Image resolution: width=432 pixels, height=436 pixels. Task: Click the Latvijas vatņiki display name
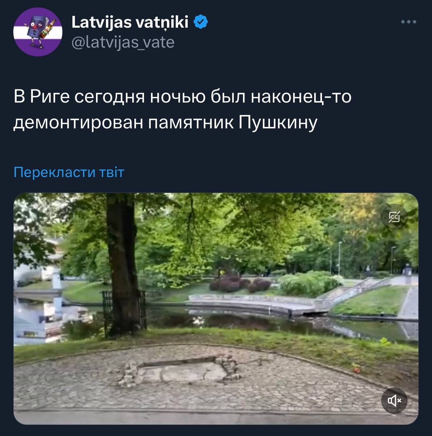click(x=130, y=22)
